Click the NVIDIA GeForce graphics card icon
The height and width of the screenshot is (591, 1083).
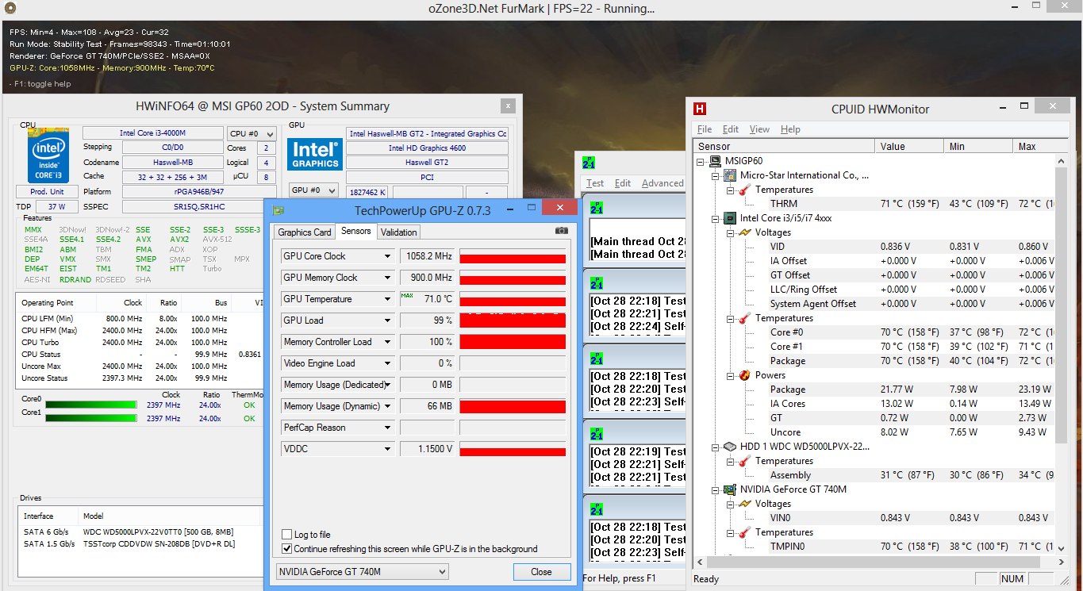click(x=730, y=489)
